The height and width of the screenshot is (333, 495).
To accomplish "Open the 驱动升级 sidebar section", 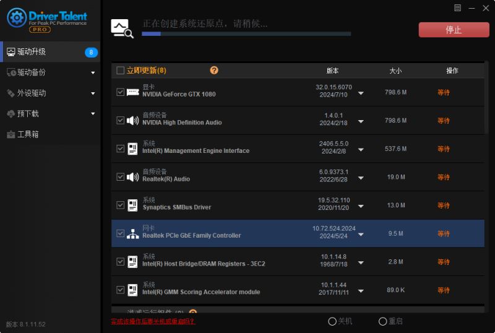I will (50, 52).
